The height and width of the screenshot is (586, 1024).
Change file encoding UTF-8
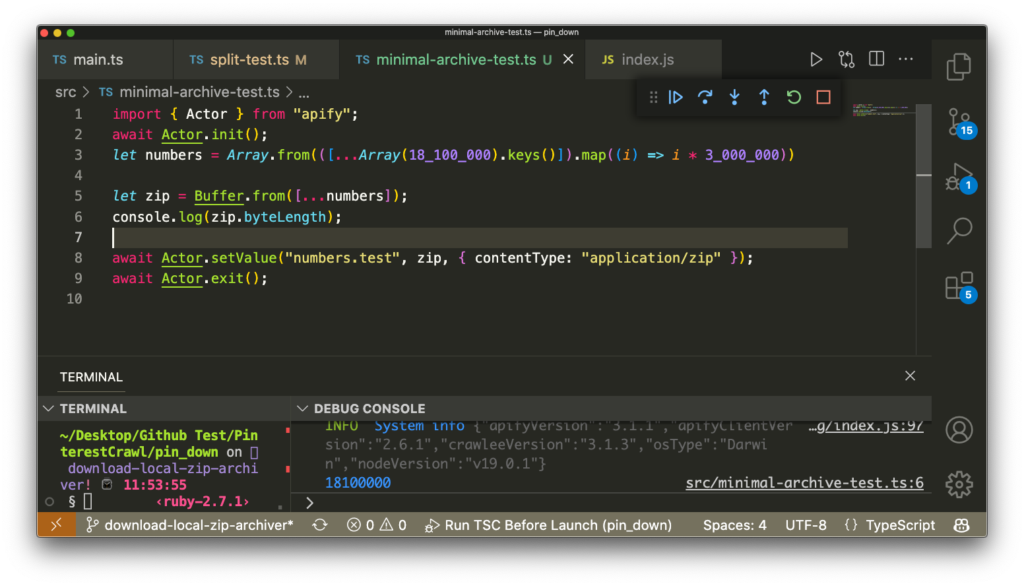point(806,525)
